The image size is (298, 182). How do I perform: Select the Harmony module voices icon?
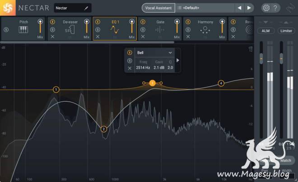click(x=205, y=30)
